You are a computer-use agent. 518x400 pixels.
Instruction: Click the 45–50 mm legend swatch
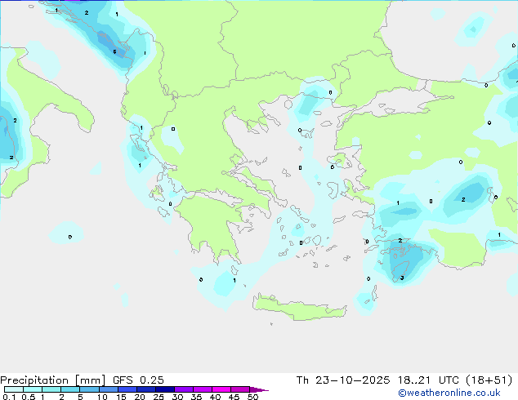pyautogui.click(x=240, y=389)
